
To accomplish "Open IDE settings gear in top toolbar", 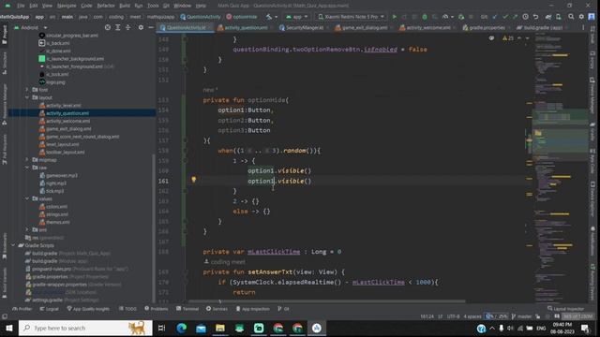I will pos(581,17).
